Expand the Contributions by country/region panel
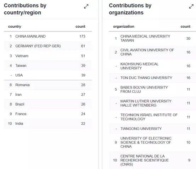This screenshot has width=196, height=169. pos(86,6)
